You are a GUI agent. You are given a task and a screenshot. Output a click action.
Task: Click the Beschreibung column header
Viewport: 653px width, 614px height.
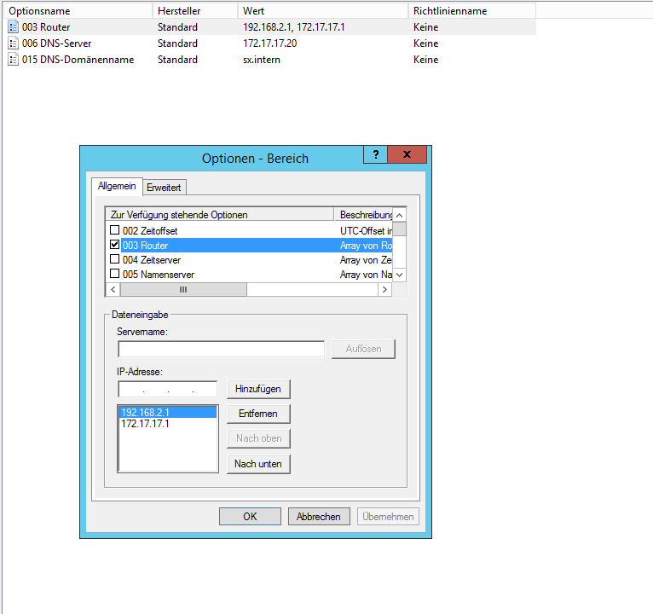click(363, 215)
